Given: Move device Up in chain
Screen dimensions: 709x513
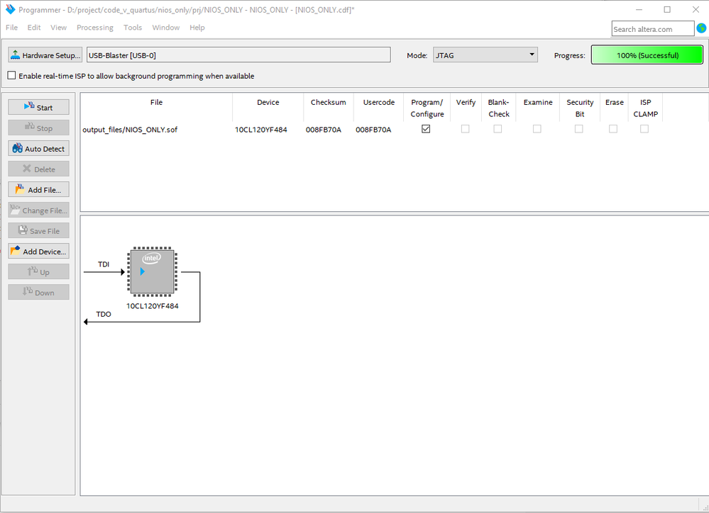Looking at the screenshot, I should [38, 272].
